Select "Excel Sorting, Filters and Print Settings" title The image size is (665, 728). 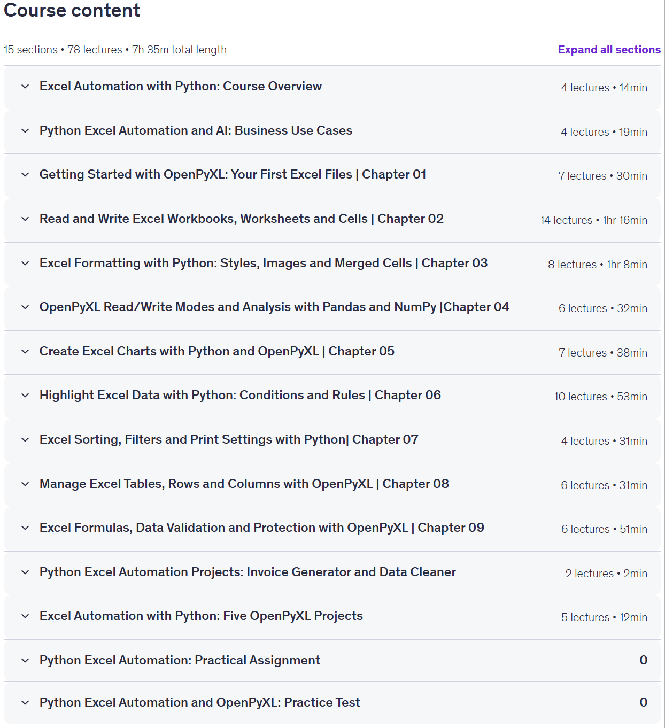(x=229, y=440)
